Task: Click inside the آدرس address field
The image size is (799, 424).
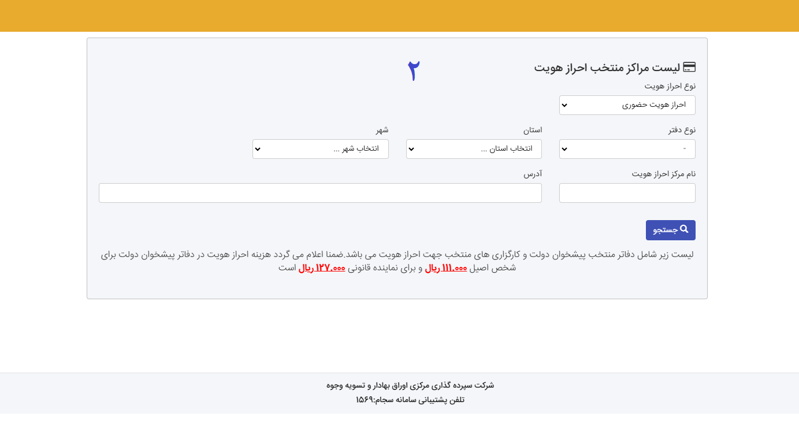Action: coord(321,192)
